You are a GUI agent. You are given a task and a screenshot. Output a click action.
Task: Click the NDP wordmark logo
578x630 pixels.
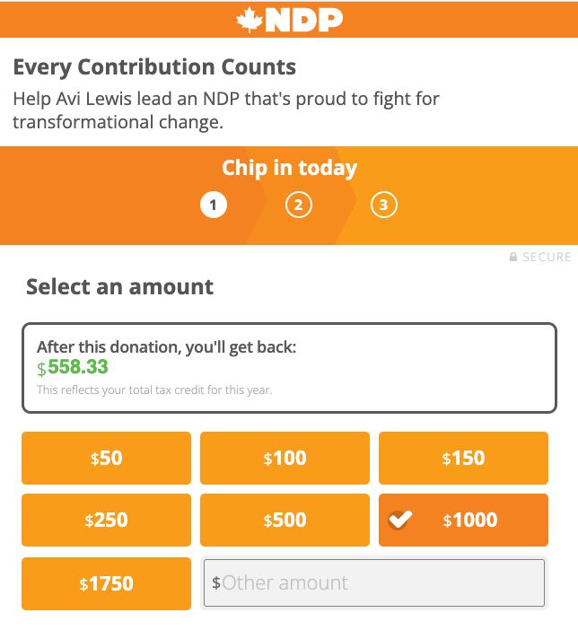pos(302,20)
